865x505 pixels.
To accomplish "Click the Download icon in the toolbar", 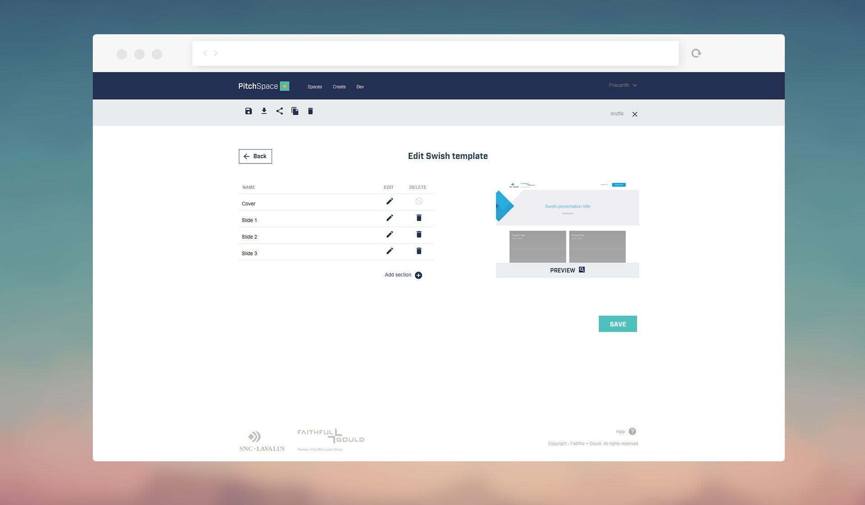I will click(264, 111).
